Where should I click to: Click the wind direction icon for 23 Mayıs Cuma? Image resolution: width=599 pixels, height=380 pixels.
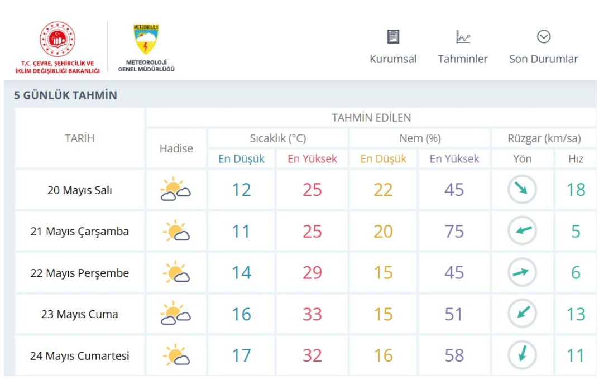(522, 314)
